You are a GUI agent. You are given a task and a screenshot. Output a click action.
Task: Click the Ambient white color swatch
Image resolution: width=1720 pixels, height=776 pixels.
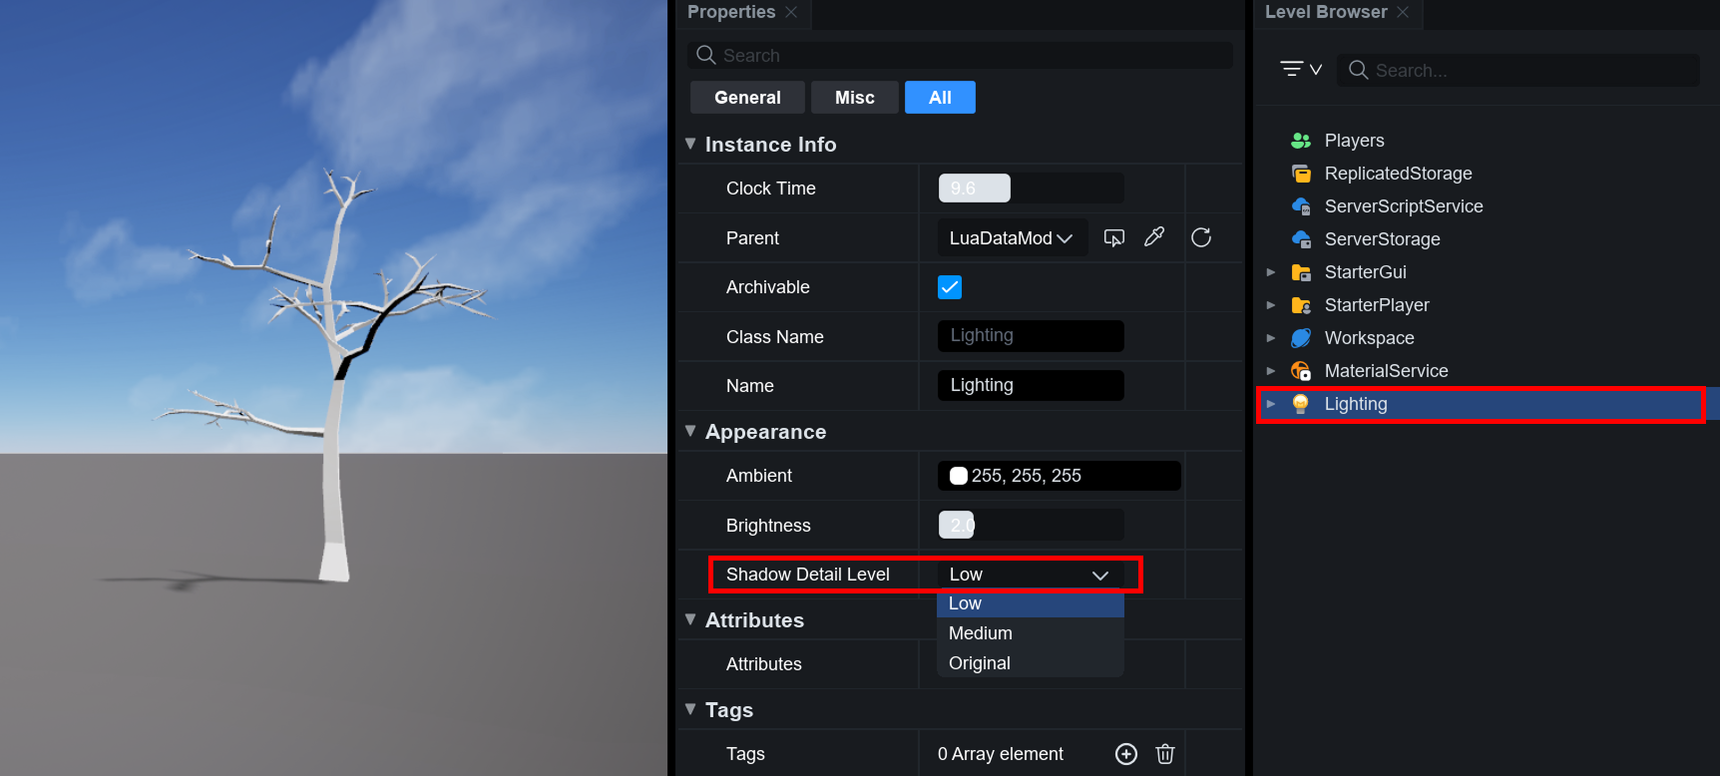click(x=959, y=476)
